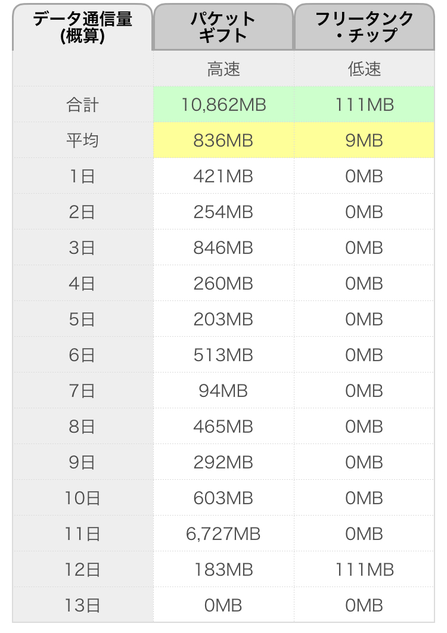Click the 421MB value for day 1
Image resolution: width=447 pixels, height=633 pixels.
pos(223,176)
